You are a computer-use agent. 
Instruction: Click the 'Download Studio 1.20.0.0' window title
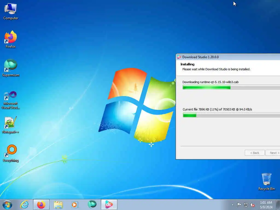coord(200,57)
